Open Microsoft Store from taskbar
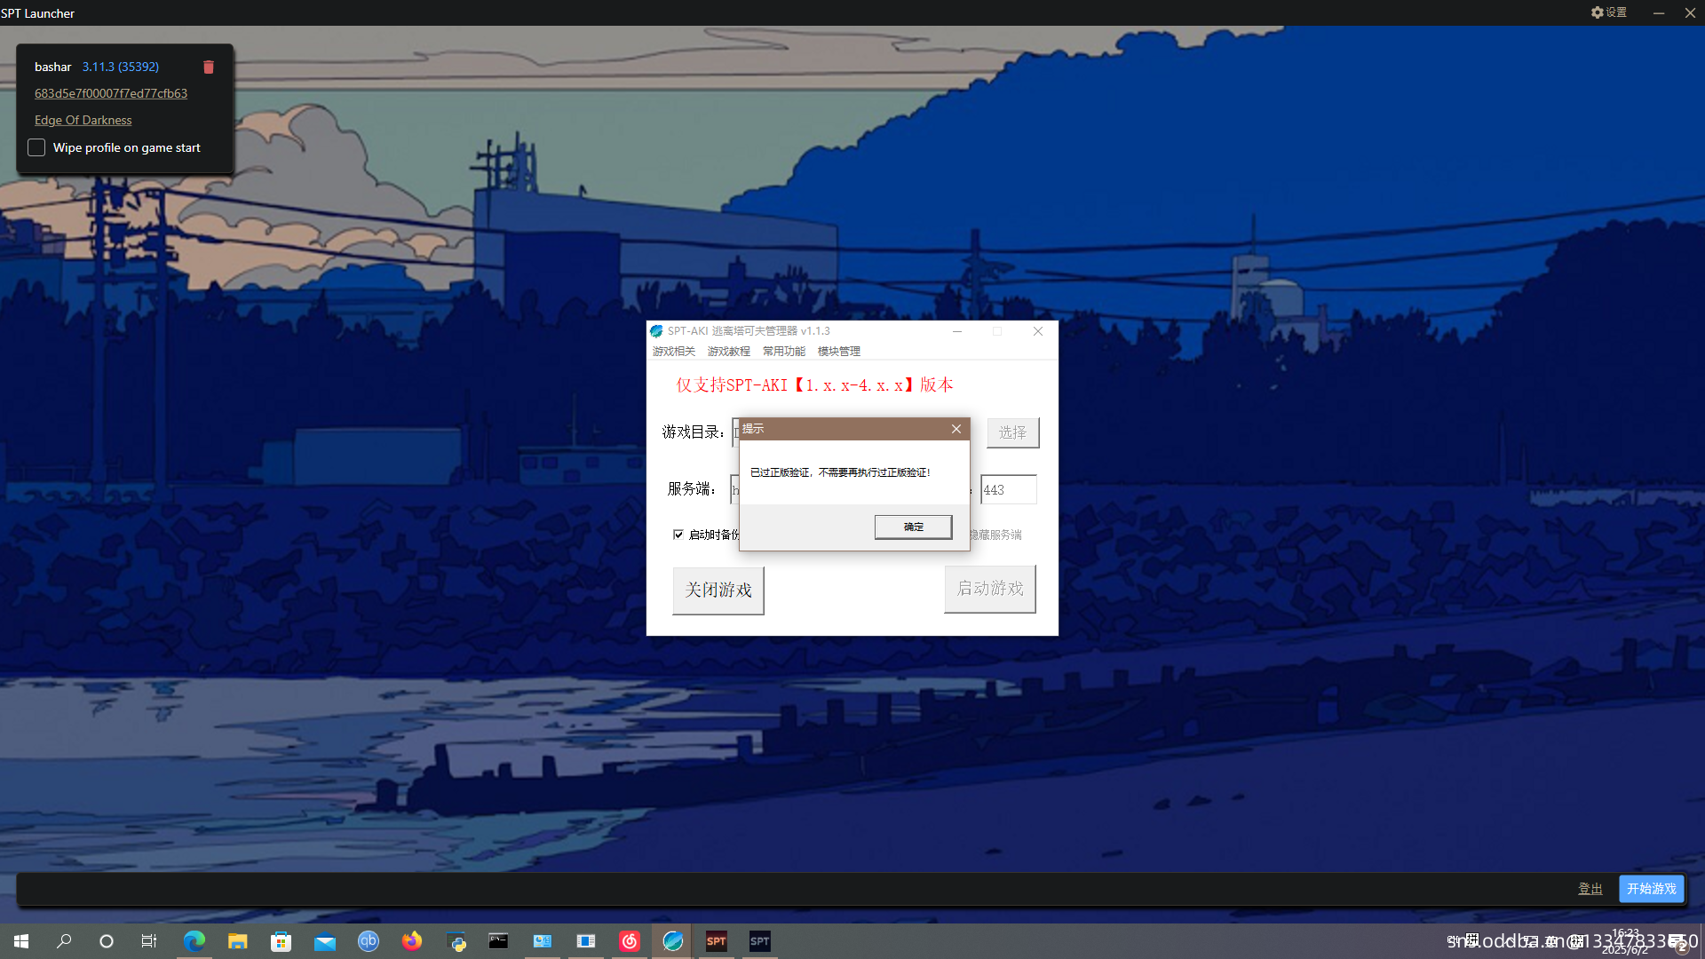Image resolution: width=1705 pixels, height=959 pixels. coord(281,941)
